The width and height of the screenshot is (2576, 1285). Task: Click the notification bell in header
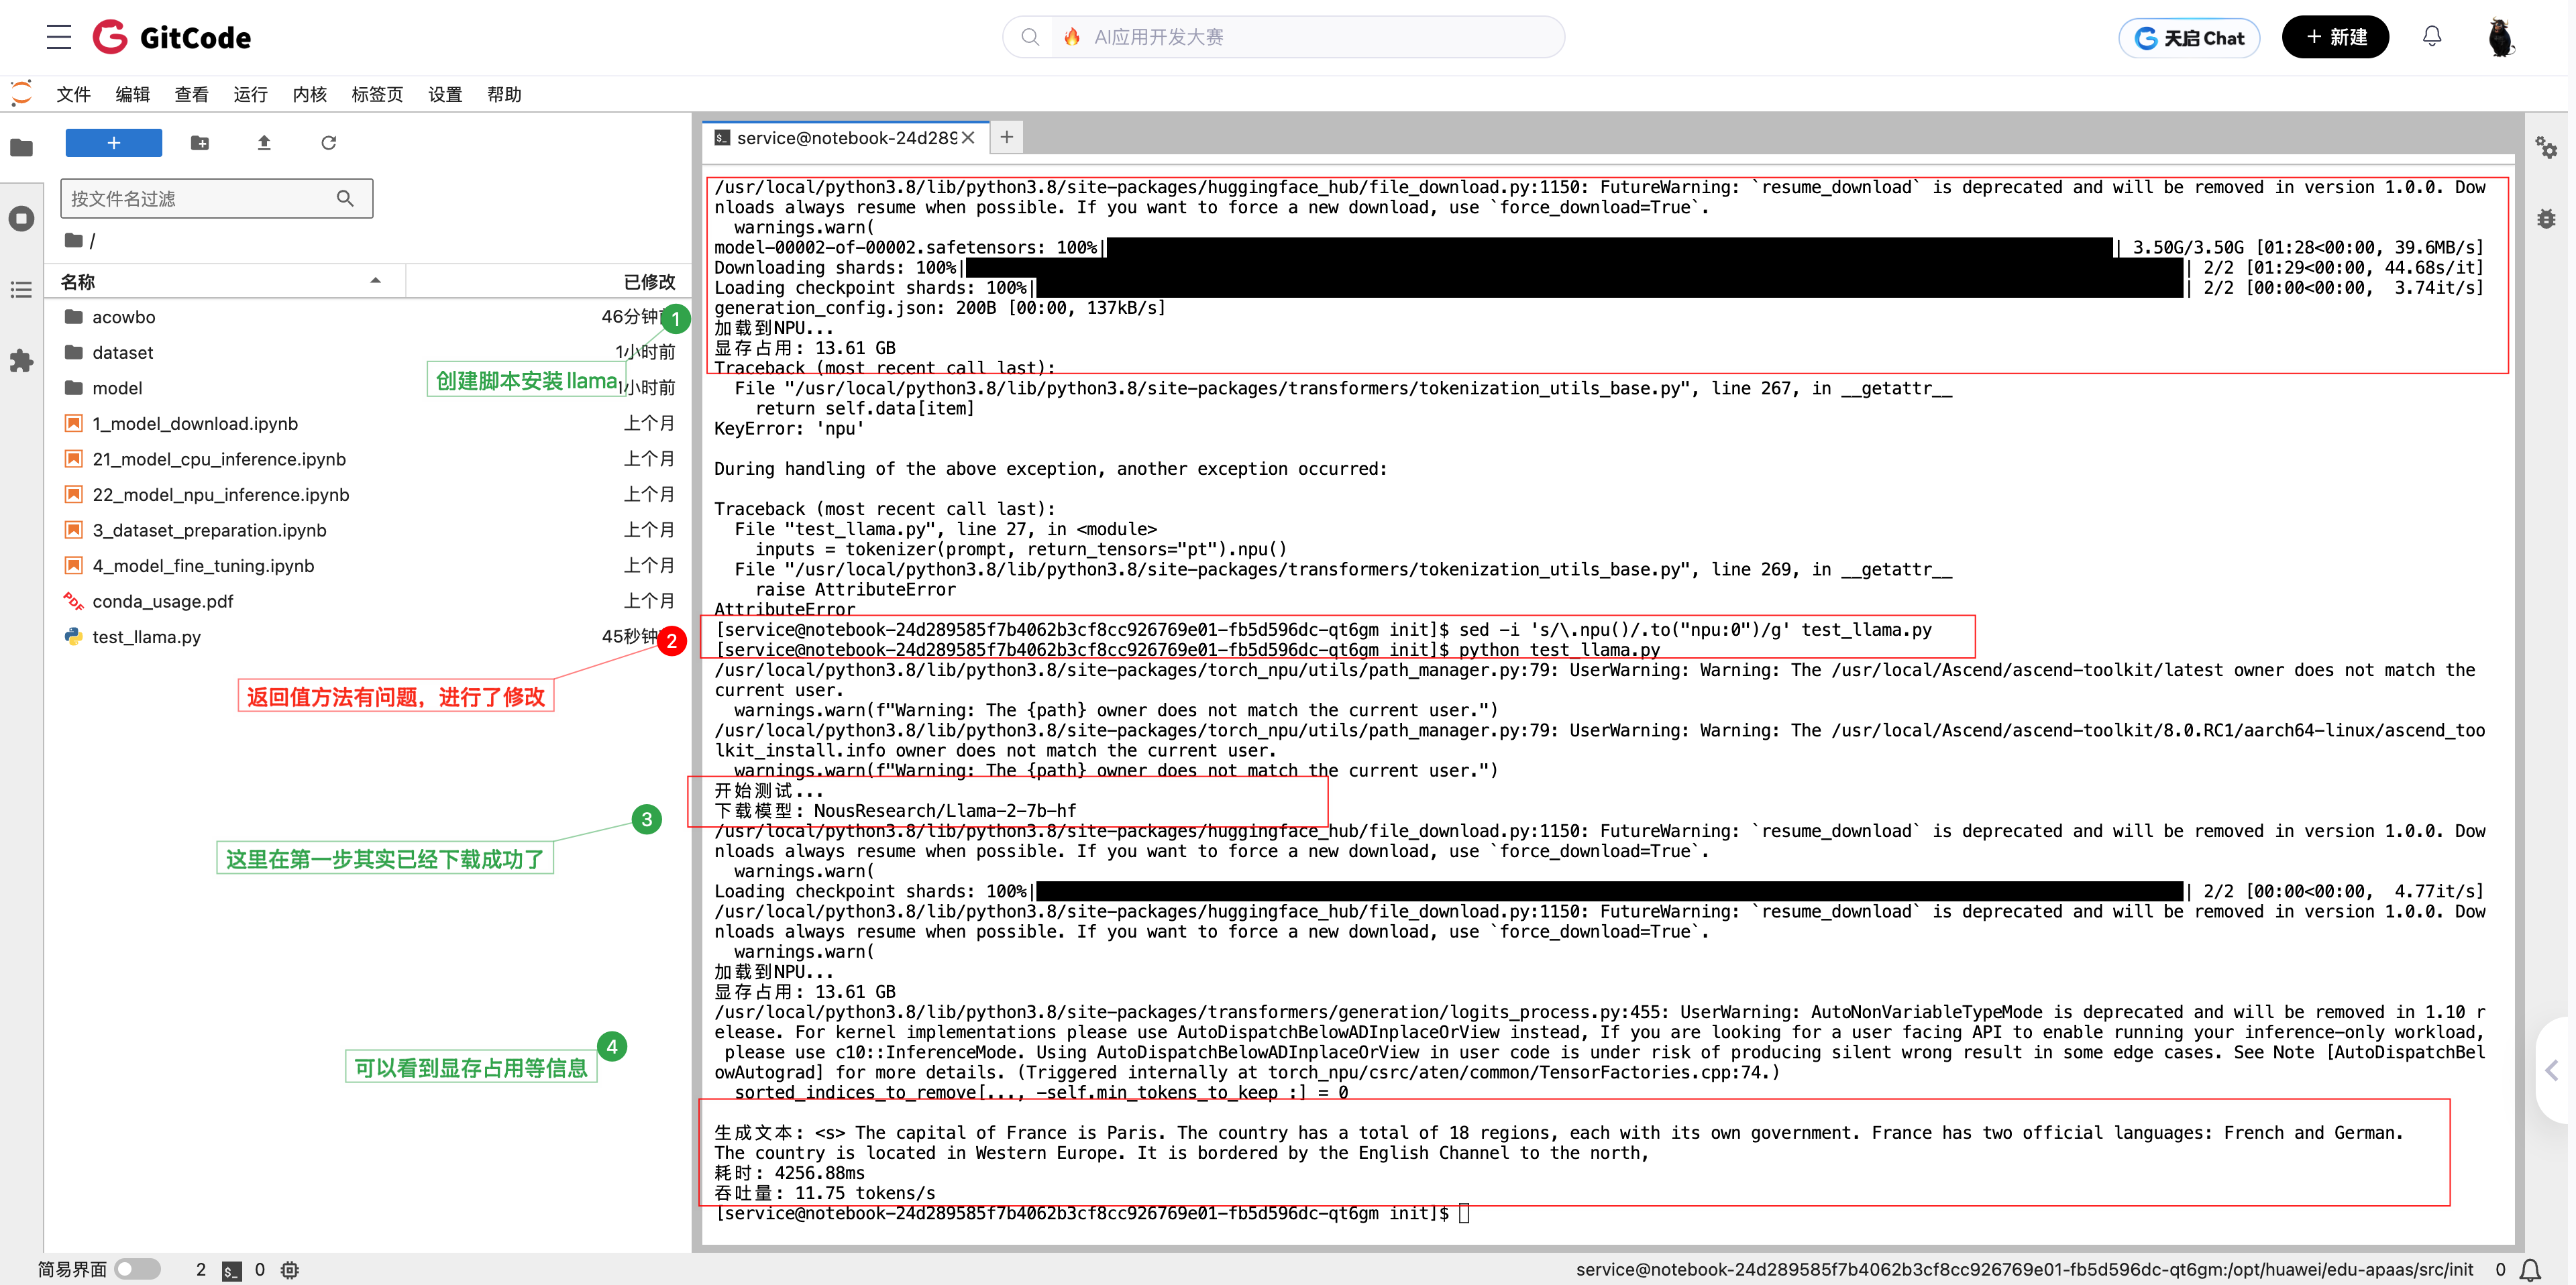pos(2432,37)
